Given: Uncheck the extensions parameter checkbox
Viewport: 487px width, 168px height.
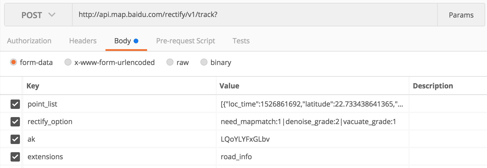Looking at the screenshot, I should tap(15, 157).
